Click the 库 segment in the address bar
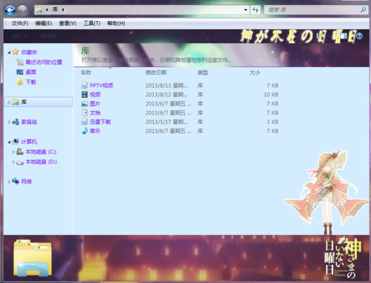371x283 pixels. pos(55,10)
